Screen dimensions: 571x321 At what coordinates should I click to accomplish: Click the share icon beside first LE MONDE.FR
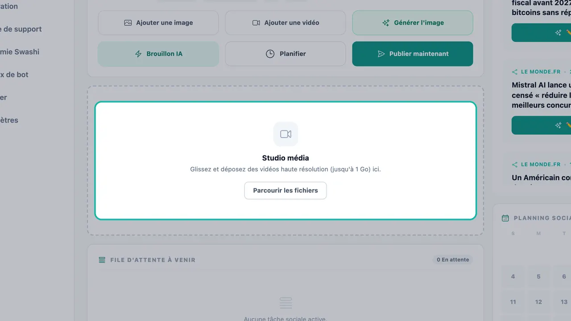(x=515, y=72)
